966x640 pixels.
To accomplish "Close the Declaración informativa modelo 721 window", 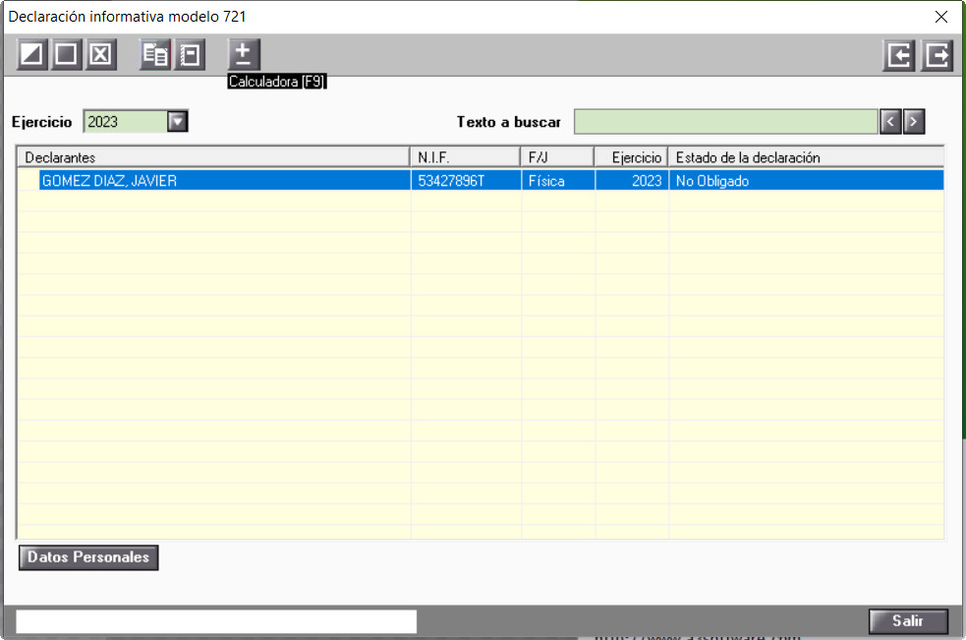I will click(940, 17).
